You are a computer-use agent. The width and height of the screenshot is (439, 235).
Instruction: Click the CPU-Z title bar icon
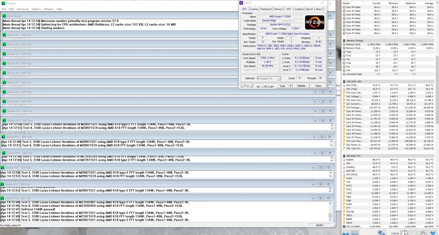point(241,3)
